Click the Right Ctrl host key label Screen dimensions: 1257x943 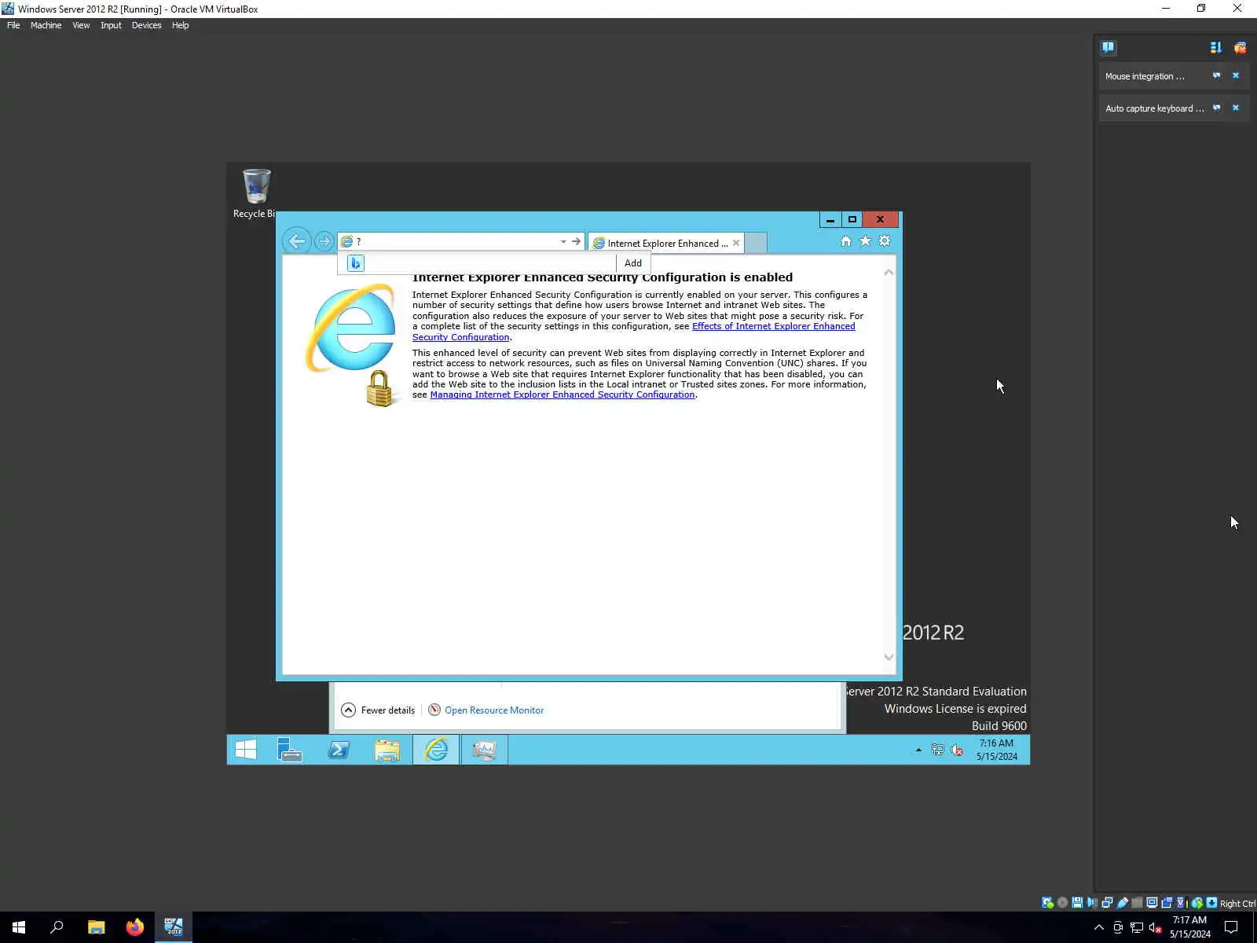pyautogui.click(x=1237, y=904)
